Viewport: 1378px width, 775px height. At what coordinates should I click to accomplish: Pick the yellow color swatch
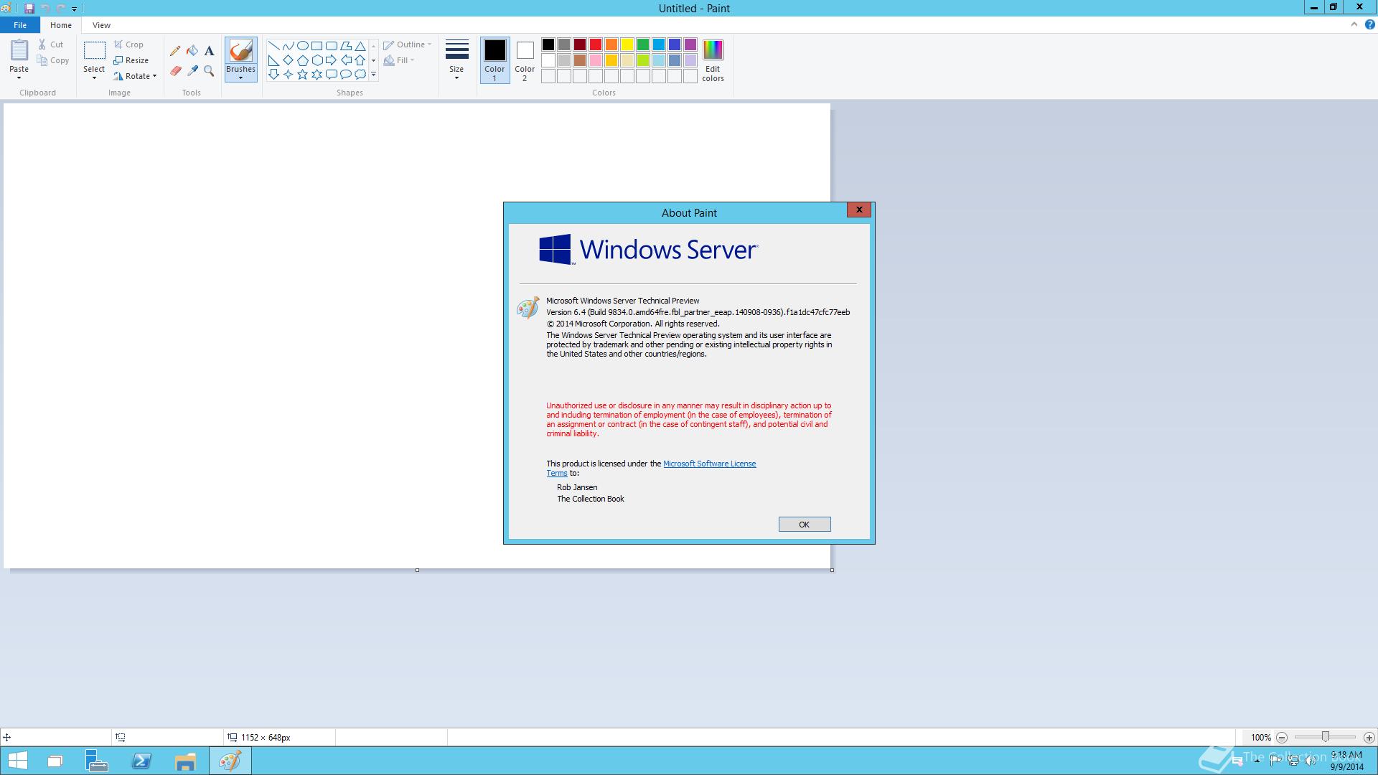(x=627, y=44)
